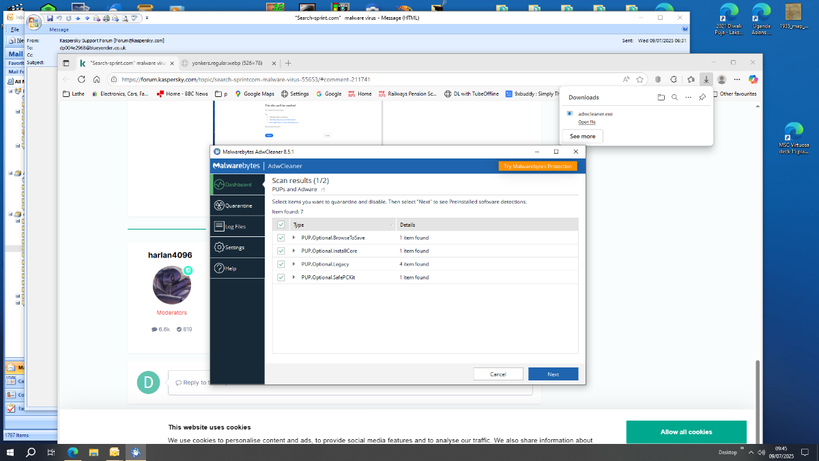Open Message ribbon tab in Outlook
Screen dimensions: 819x461
coord(59,30)
